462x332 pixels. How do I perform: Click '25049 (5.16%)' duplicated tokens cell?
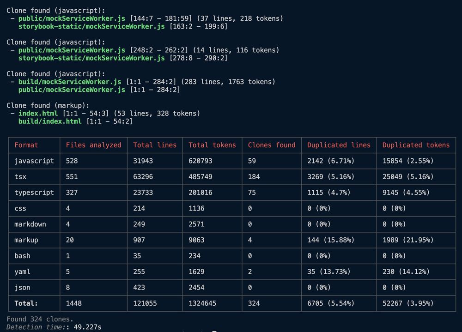point(408,177)
